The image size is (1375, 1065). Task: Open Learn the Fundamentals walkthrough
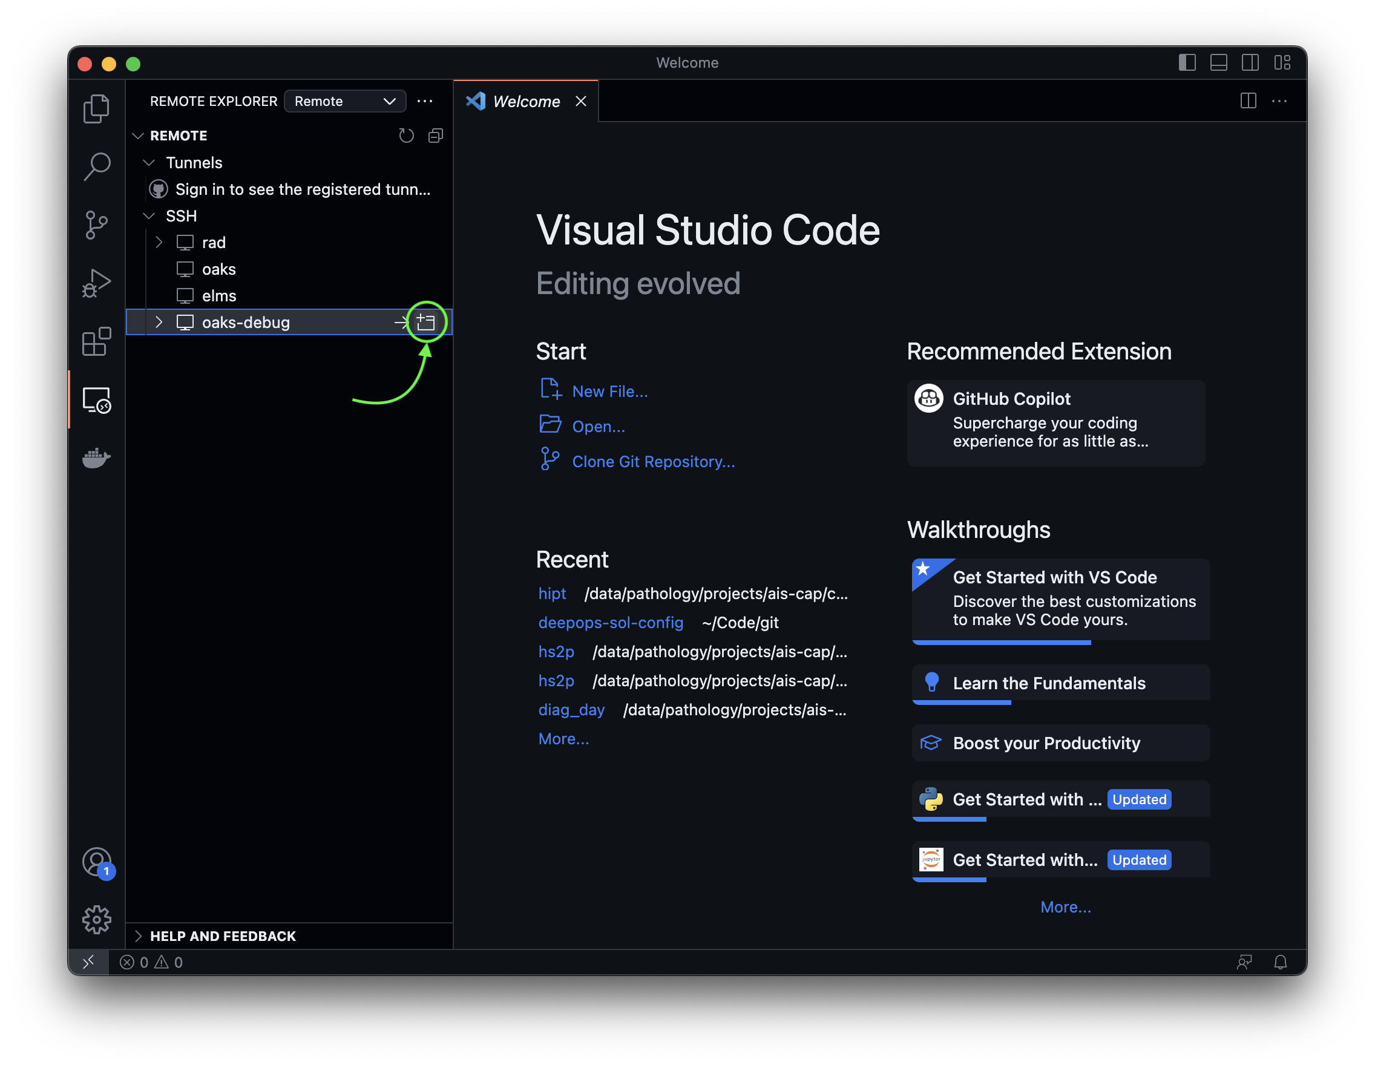pos(1061,684)
